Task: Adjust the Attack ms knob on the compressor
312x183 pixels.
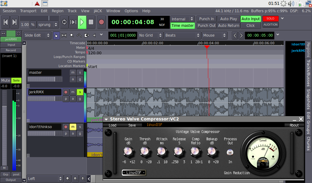Action: 162,152
